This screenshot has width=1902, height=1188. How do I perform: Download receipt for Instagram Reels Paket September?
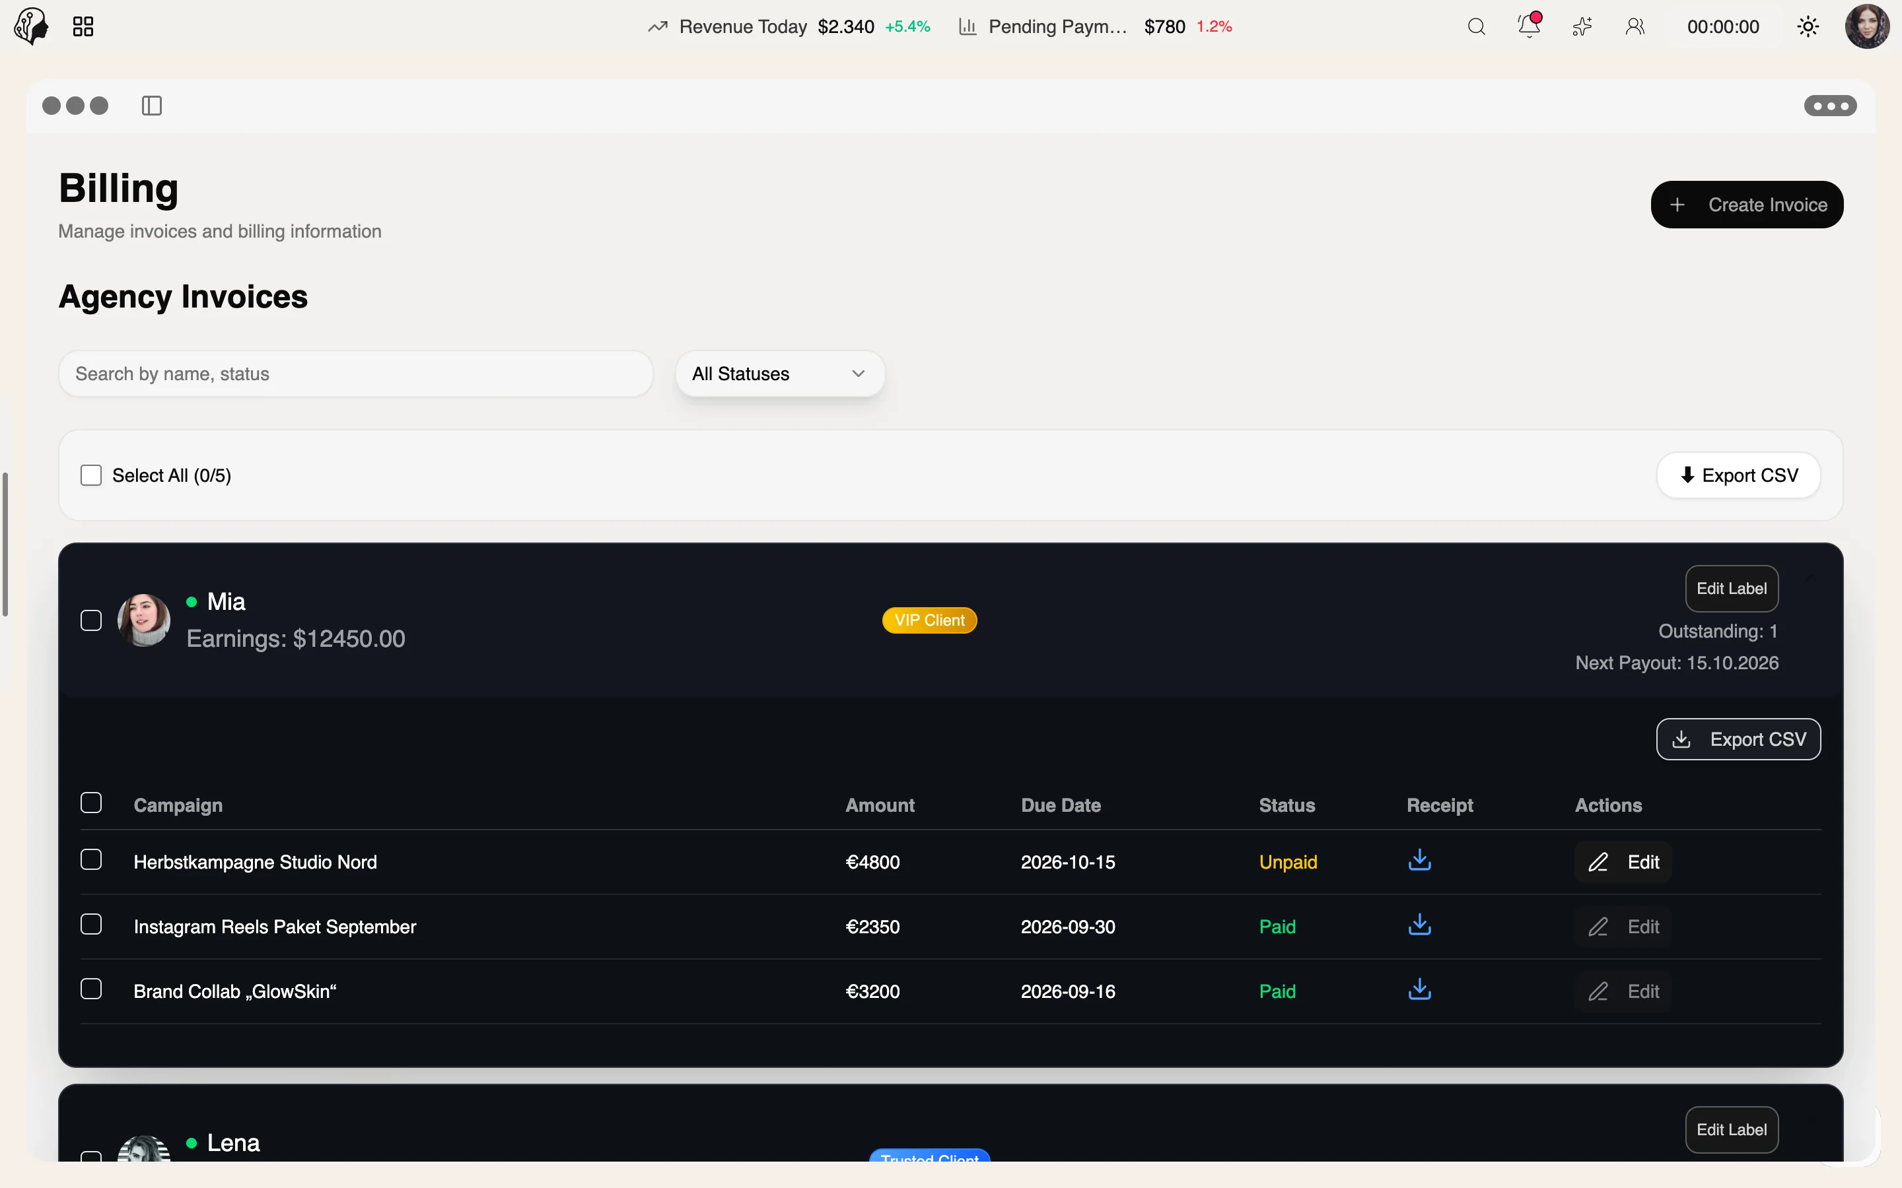click(1419, 924)
